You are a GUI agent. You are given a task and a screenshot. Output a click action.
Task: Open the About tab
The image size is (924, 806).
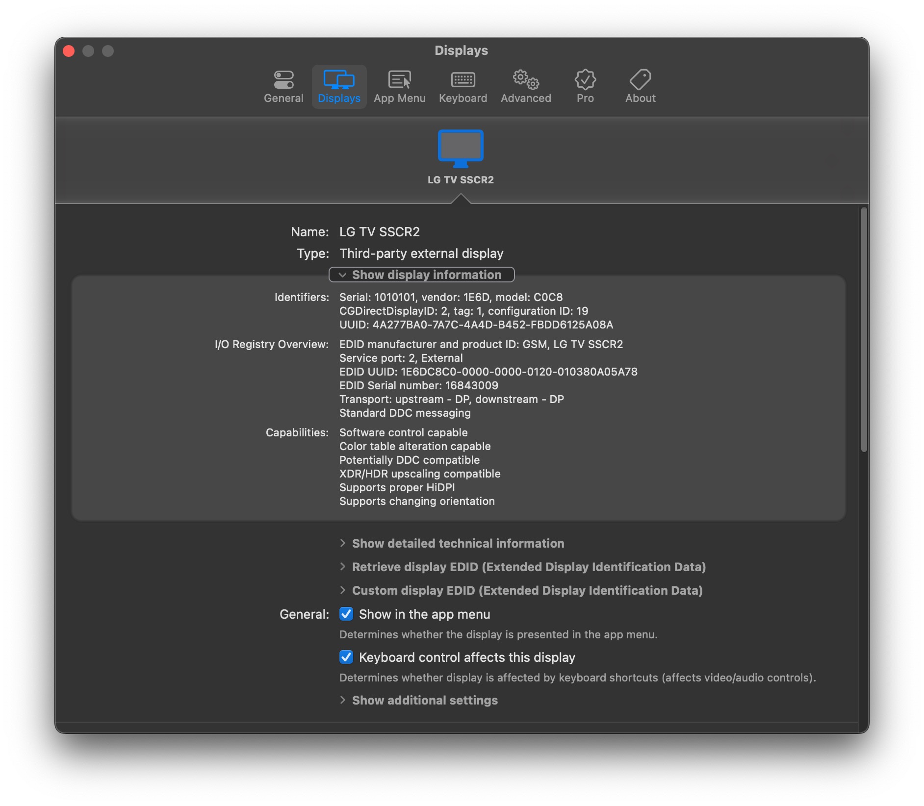tap(640, 87)
